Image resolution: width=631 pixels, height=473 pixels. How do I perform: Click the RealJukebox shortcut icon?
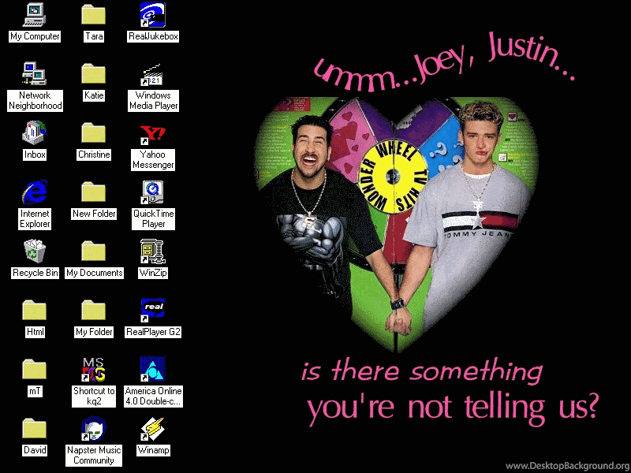point(152,15)
